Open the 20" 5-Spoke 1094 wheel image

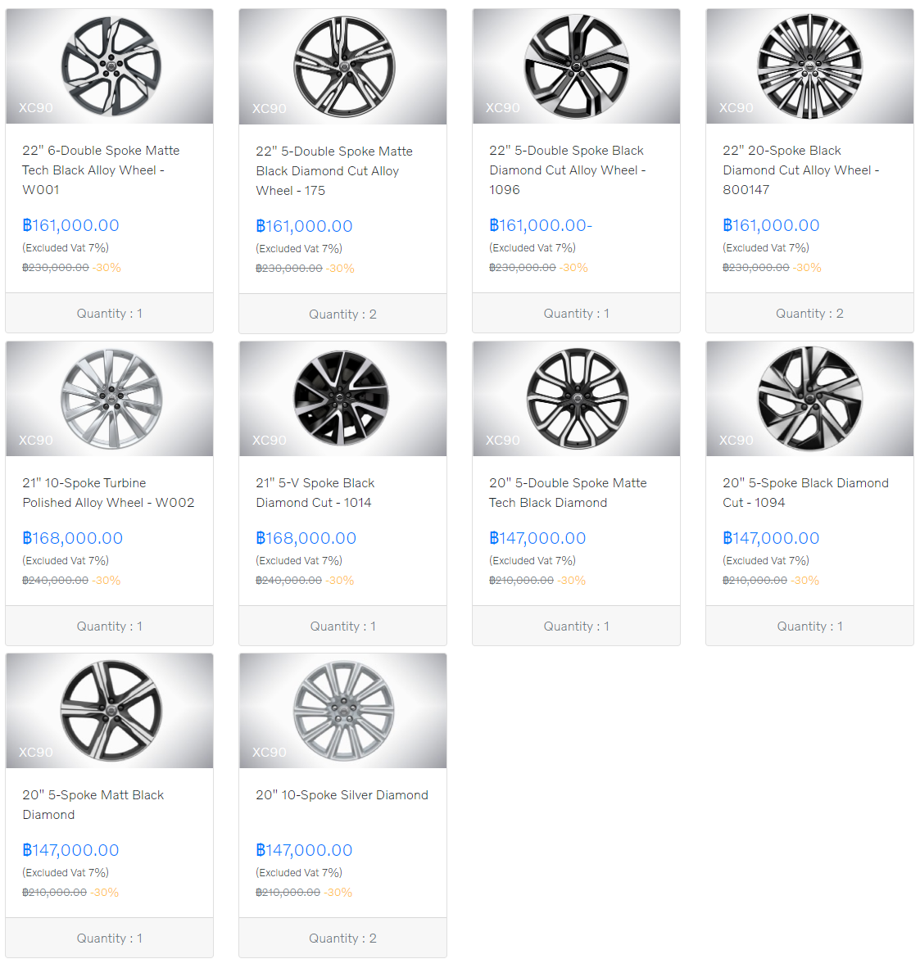[x=809, y=399]
